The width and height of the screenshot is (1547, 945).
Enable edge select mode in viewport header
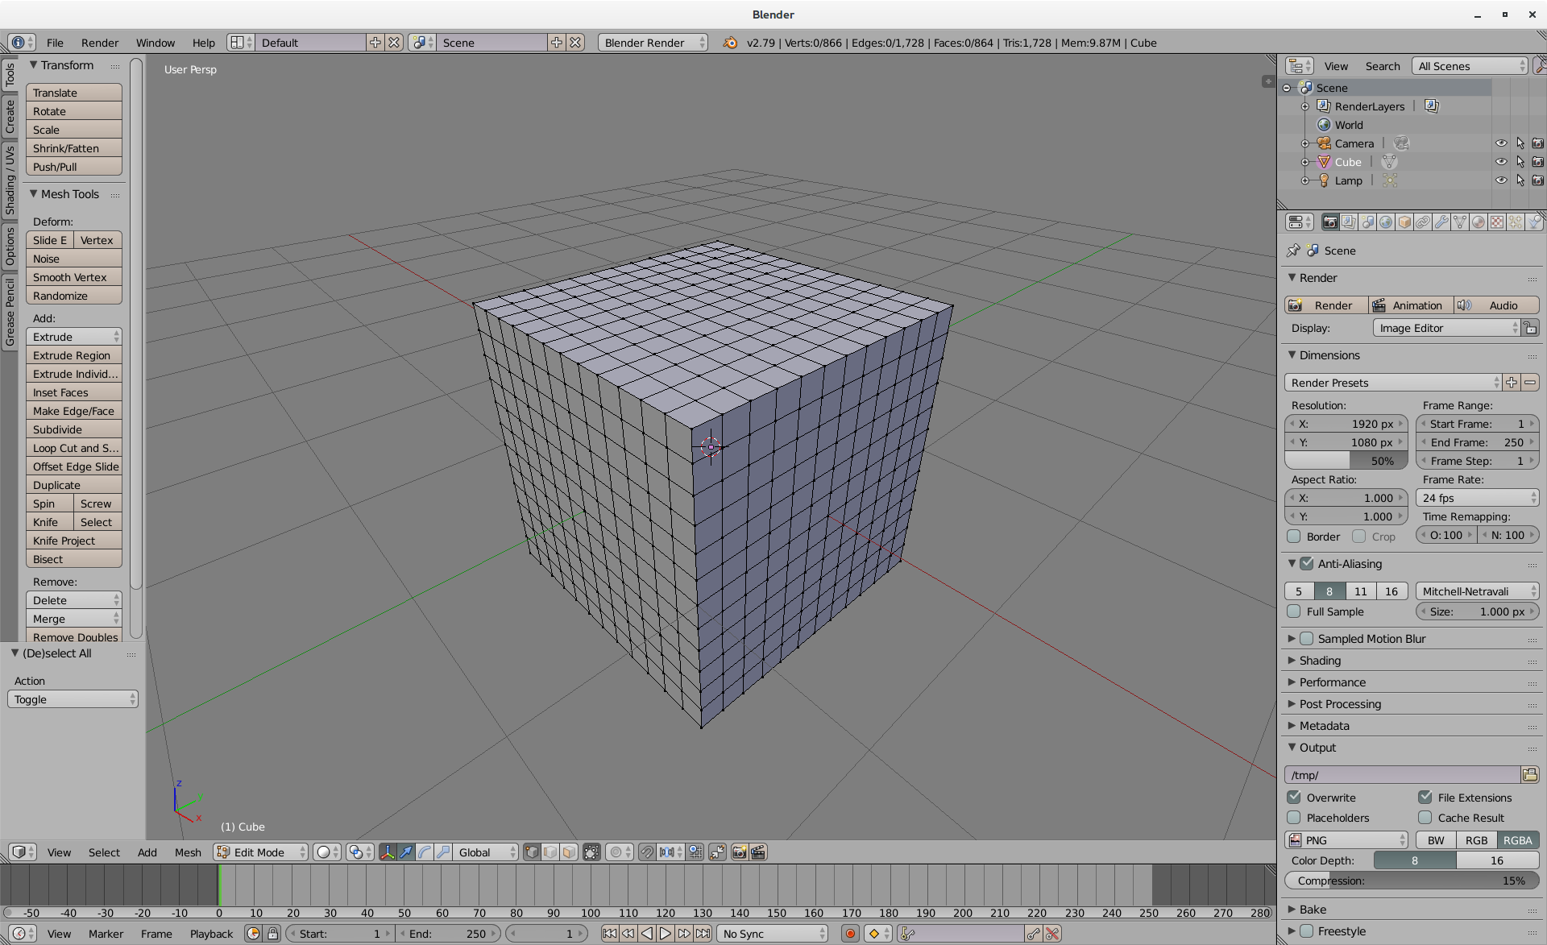[550, 852]
